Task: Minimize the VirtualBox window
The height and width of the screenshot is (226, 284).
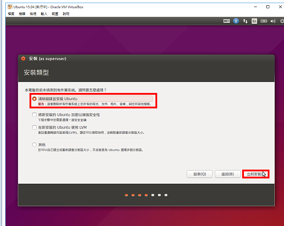Action: (255, 7)
